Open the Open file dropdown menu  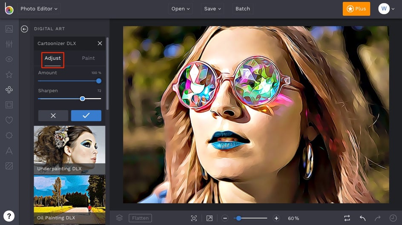click(x=181, y=9)
